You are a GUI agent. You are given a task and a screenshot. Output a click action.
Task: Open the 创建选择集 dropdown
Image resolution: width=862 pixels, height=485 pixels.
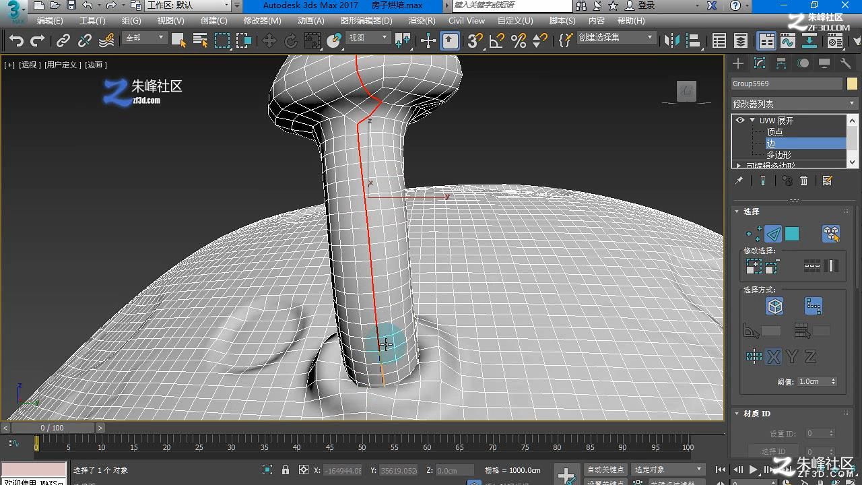(616, 38)
